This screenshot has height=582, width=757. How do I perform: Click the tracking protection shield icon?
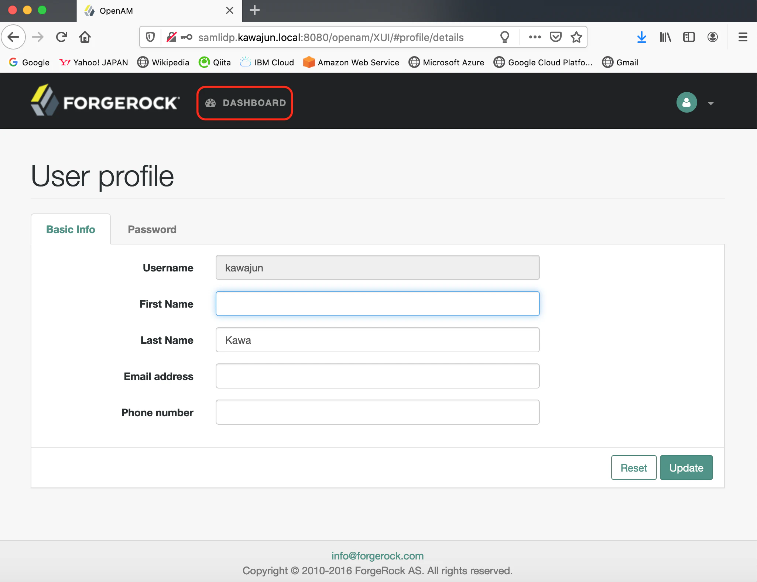pos(150,37)
